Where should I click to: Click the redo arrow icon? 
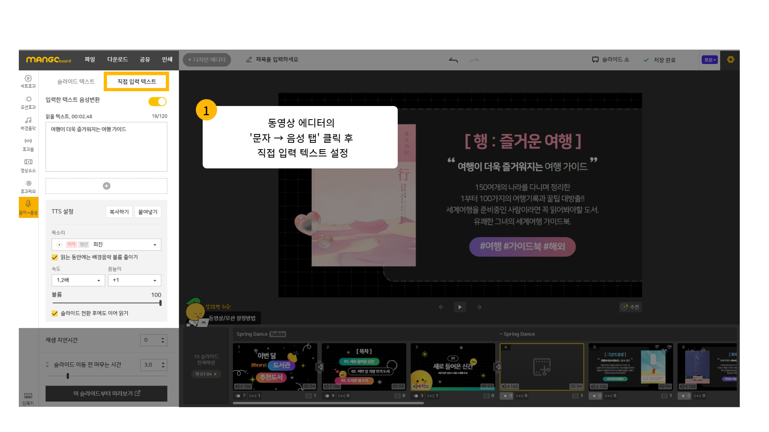coord(474,60)
